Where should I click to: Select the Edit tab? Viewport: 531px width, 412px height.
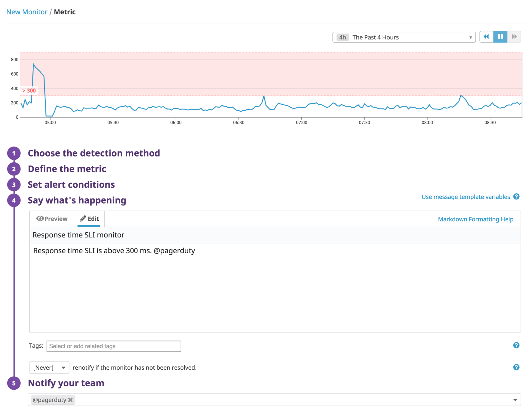point(89,219)
